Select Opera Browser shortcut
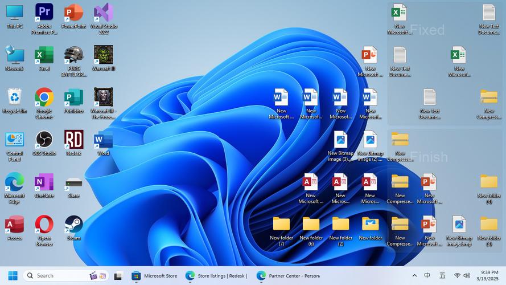This screenshot has height=285, width=506. 44,231
